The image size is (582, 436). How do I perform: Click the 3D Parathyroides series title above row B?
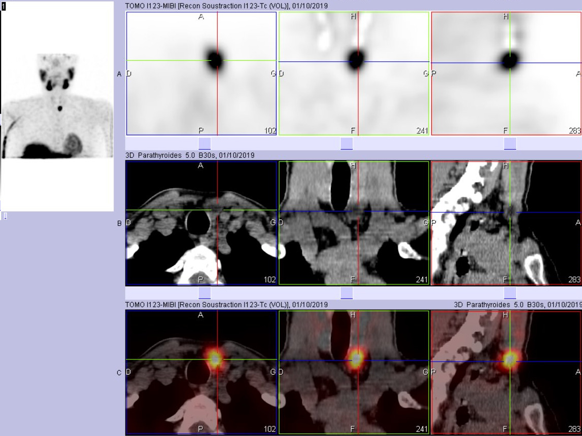pos(190,155)
